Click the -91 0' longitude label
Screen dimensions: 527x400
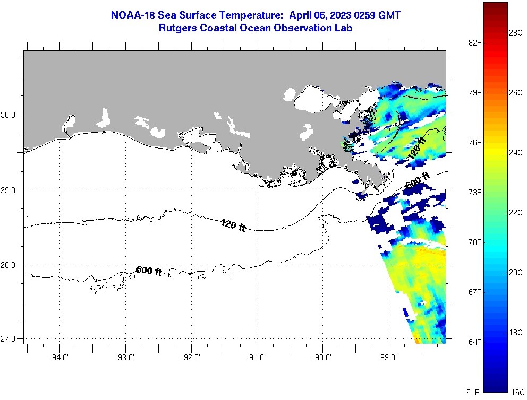click(256, 358)
